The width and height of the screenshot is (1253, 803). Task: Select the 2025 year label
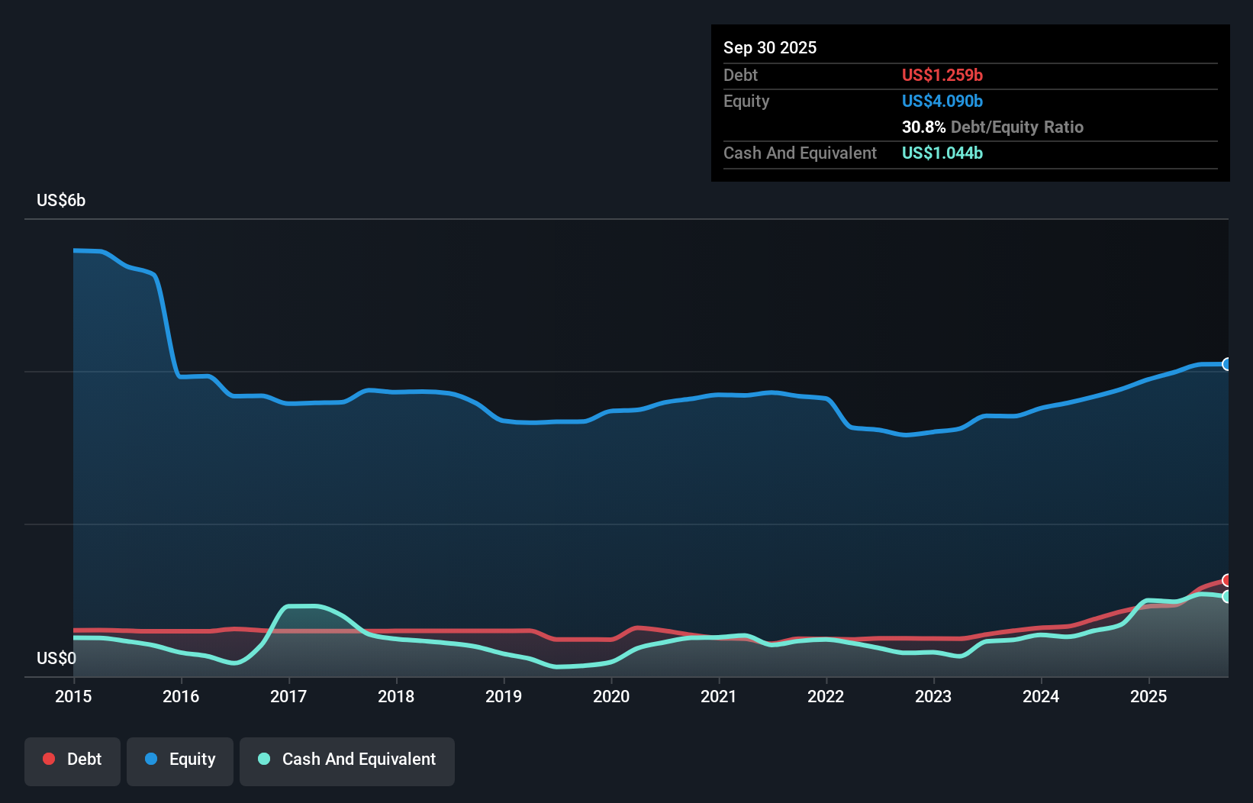(1149, 697)
